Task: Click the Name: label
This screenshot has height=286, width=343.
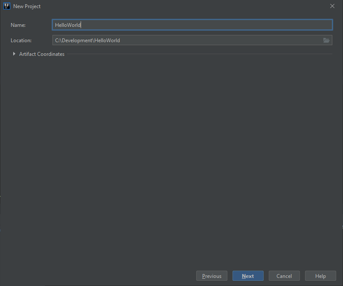Action: point(18,25)
